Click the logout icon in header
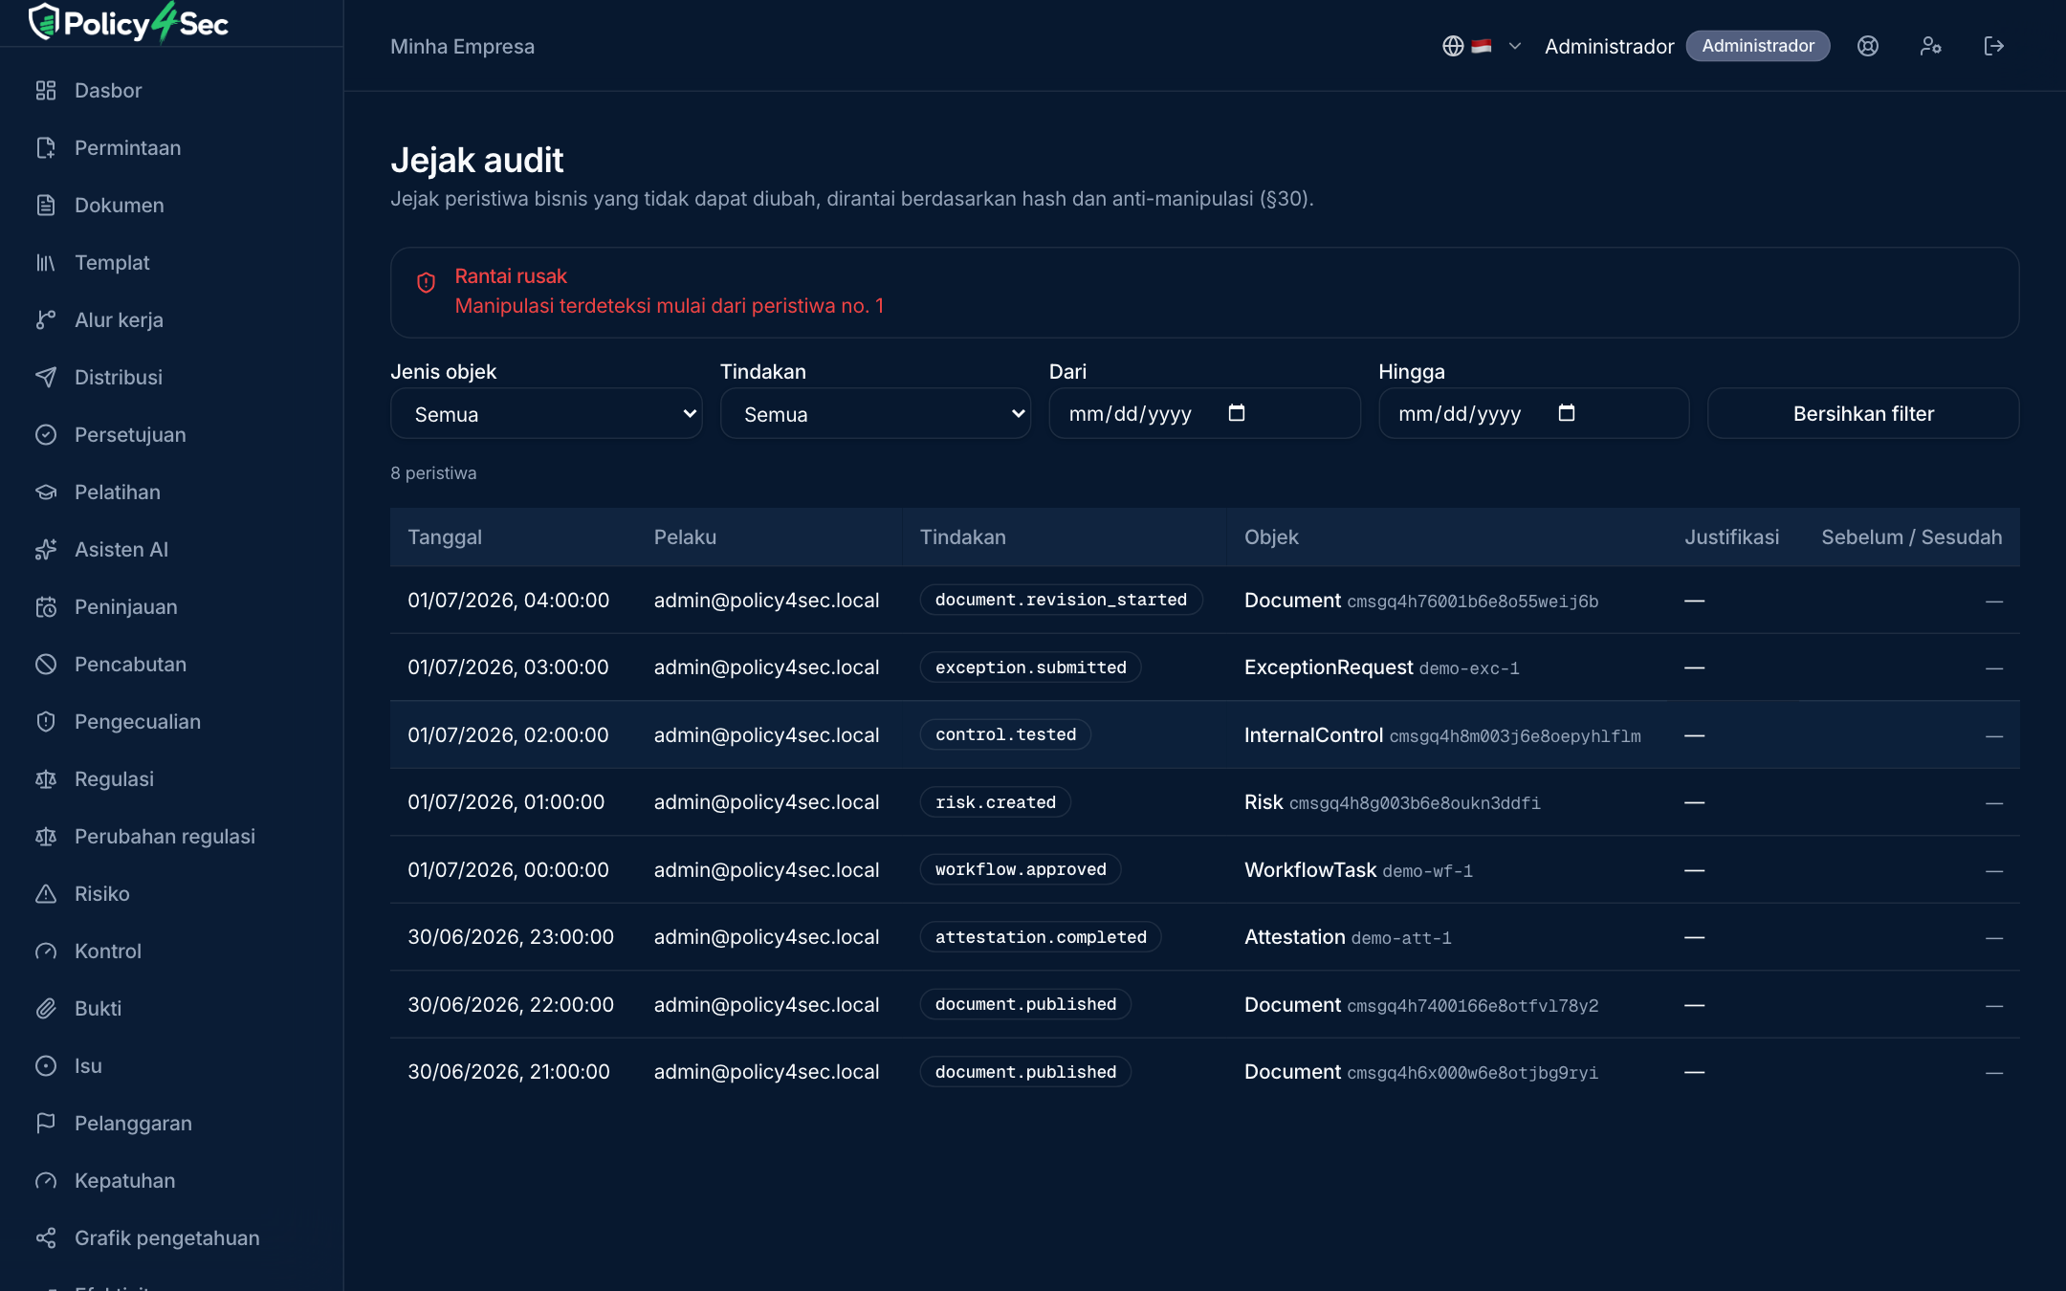This screenshot has width=2066, height=1291. [1994, 46]
